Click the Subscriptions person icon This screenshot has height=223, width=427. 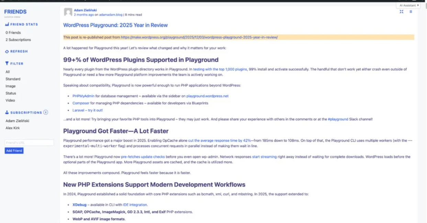click(7, 112)
